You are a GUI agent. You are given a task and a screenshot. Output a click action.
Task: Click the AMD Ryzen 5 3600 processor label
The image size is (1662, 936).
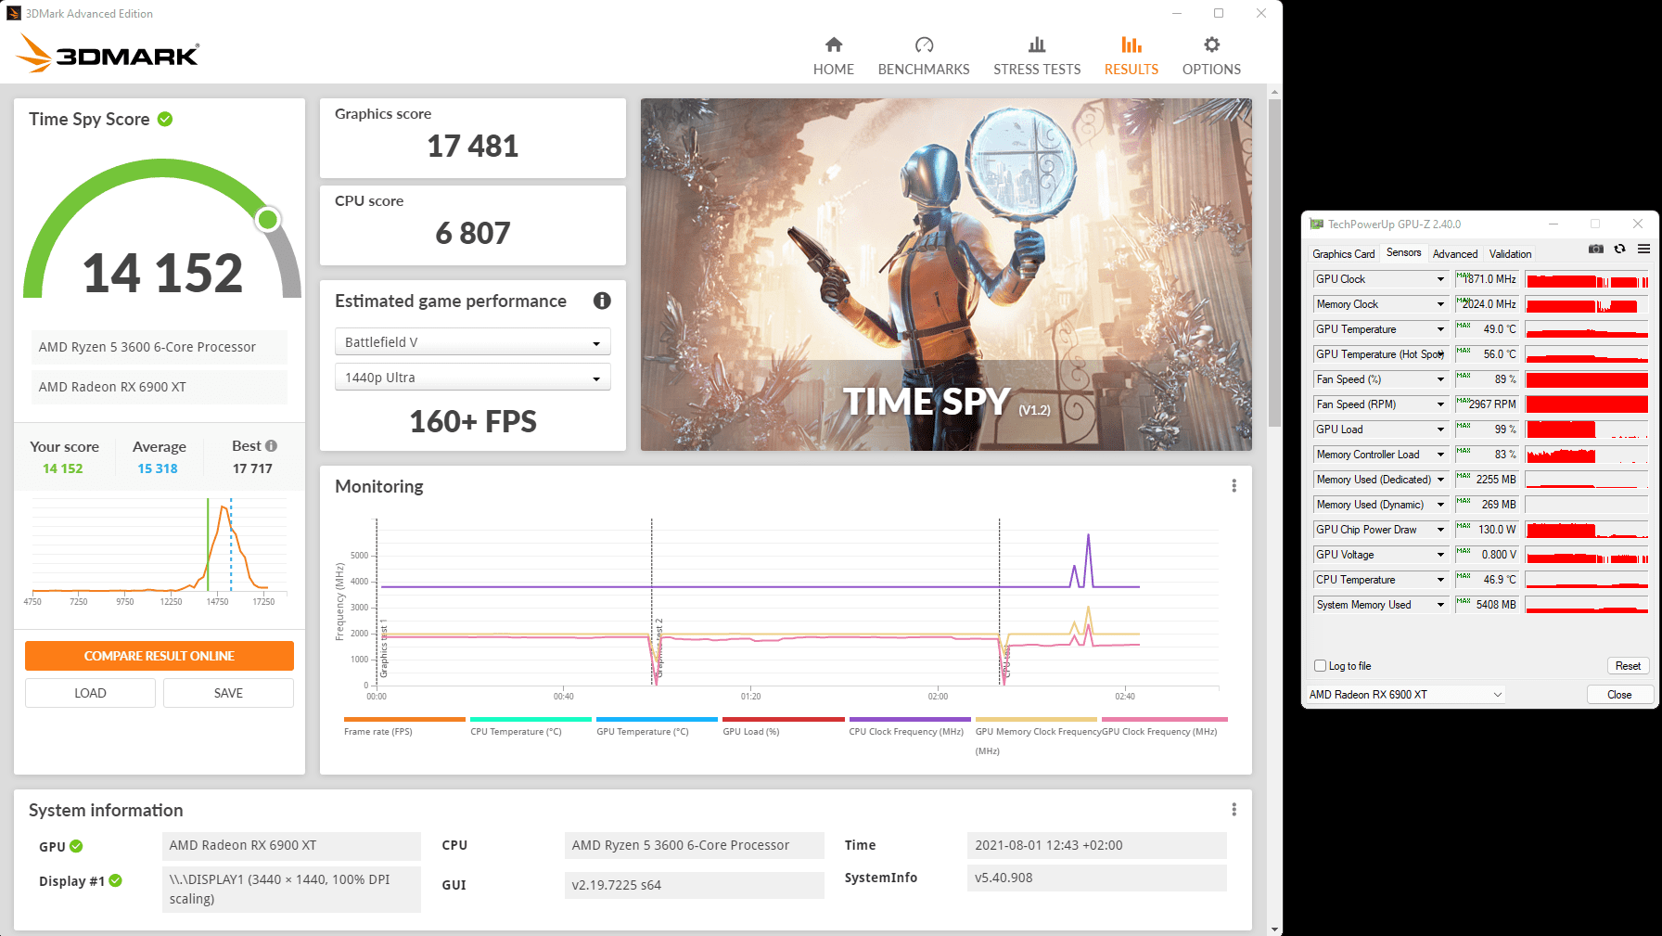(160, 347)
